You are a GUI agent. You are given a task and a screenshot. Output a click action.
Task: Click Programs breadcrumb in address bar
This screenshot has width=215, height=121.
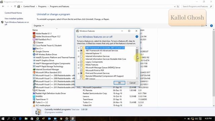click(x=42, y=6)
